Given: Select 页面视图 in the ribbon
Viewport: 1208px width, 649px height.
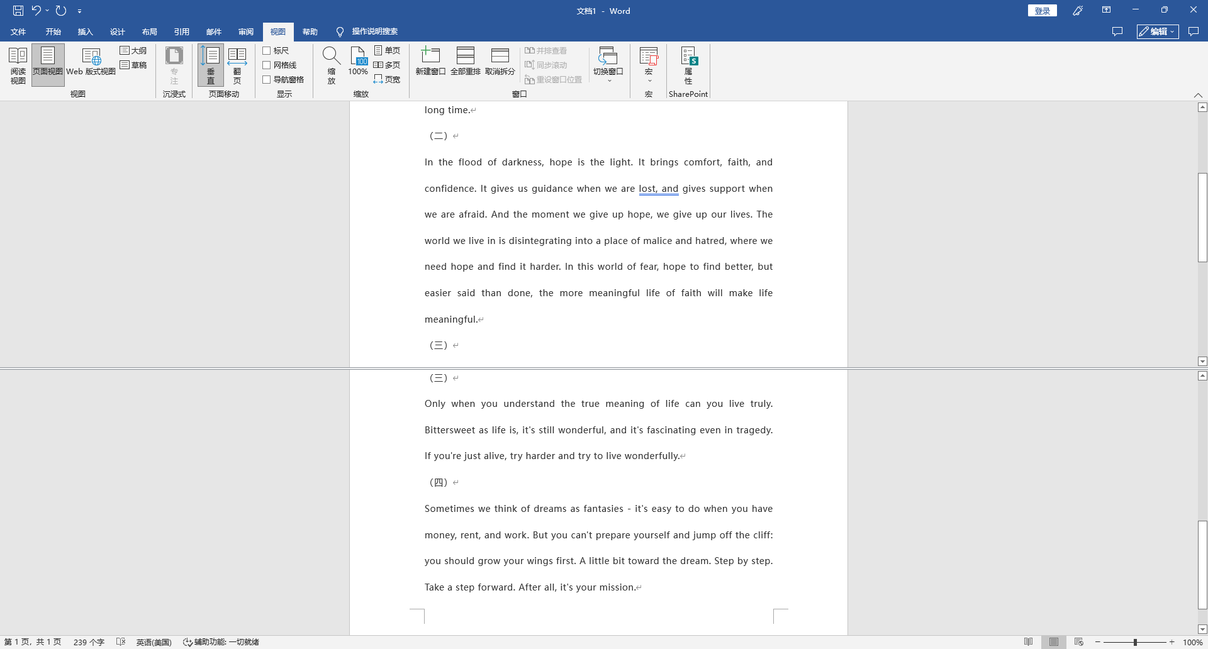Looking at the screenshot, I should [x=48, y=65].
